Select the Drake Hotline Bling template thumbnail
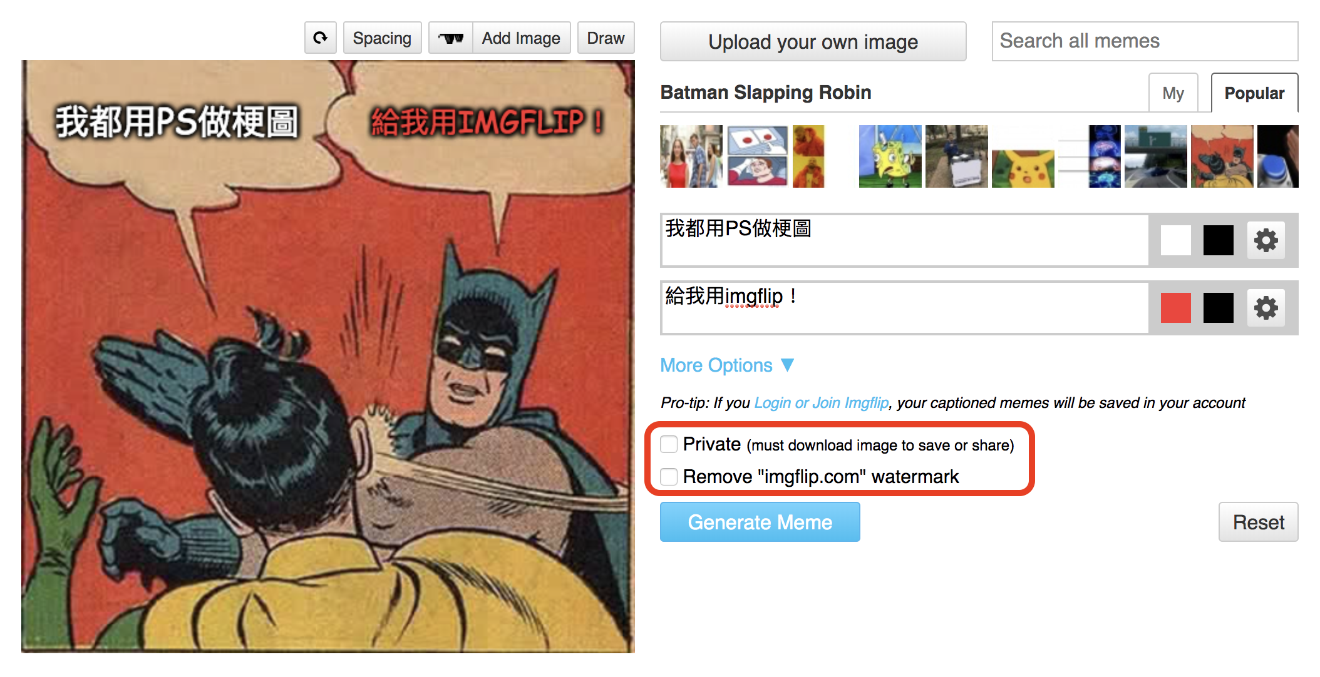This screenshot has height=677, width=1320. 808,156
